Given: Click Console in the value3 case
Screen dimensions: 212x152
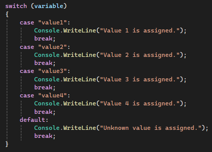Looking at the screenshot, I should tap(47, 79).
